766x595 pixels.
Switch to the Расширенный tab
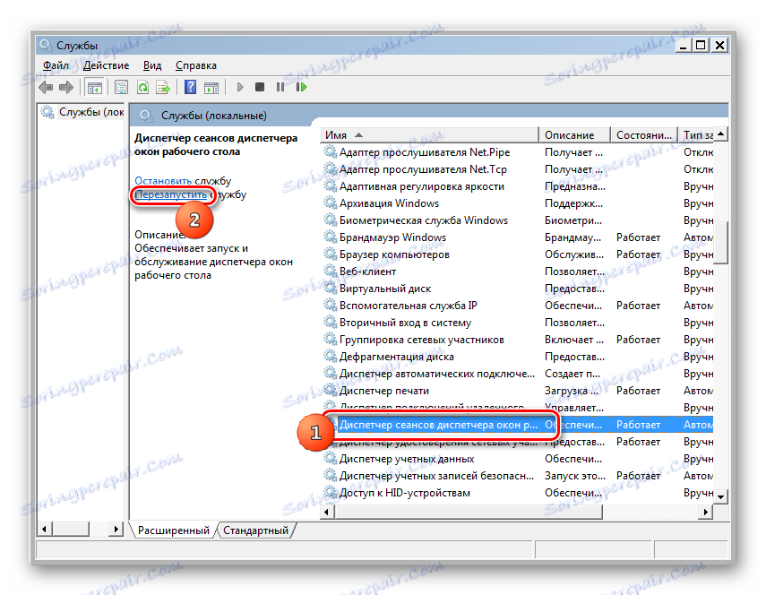tap(174, 530)
